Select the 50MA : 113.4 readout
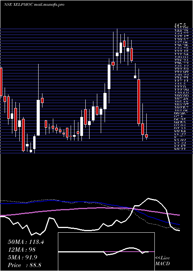Screen dimensions: 193x271 pos(26,242)
